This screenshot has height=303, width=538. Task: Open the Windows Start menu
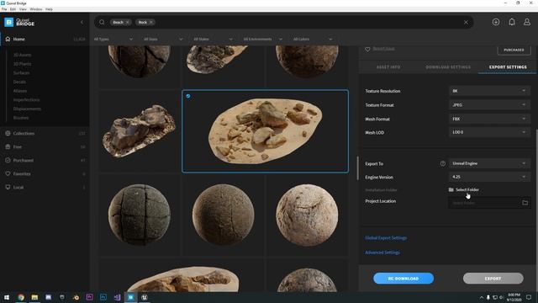coord(7,297)
